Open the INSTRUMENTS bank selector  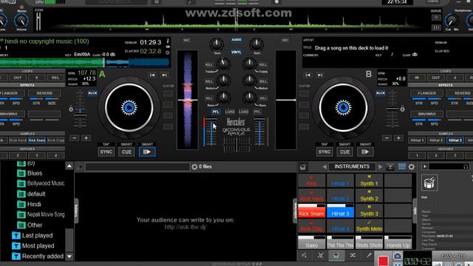point(352,166)
